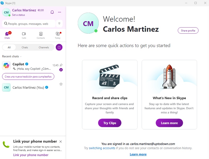Viewport: 209px width, 159px height.
Task: Open the three-dot more options menu
Action: click(60, 12)
